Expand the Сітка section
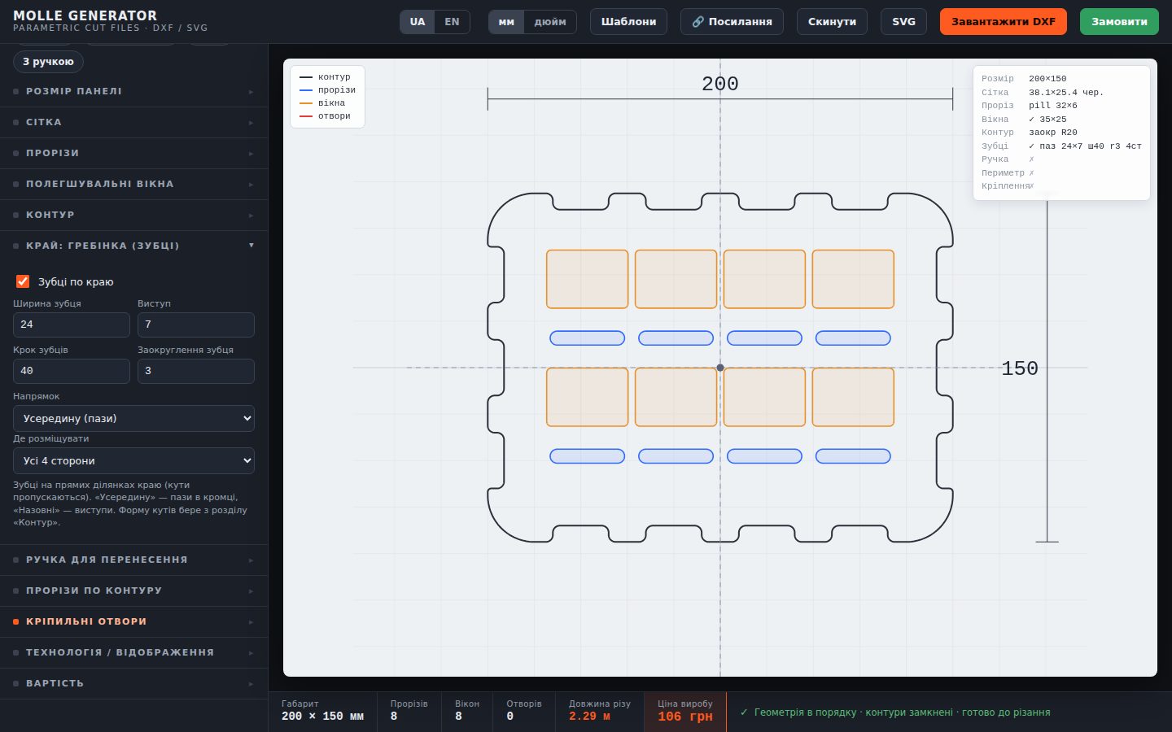The image size is (1172, 732). coord(133,123)
